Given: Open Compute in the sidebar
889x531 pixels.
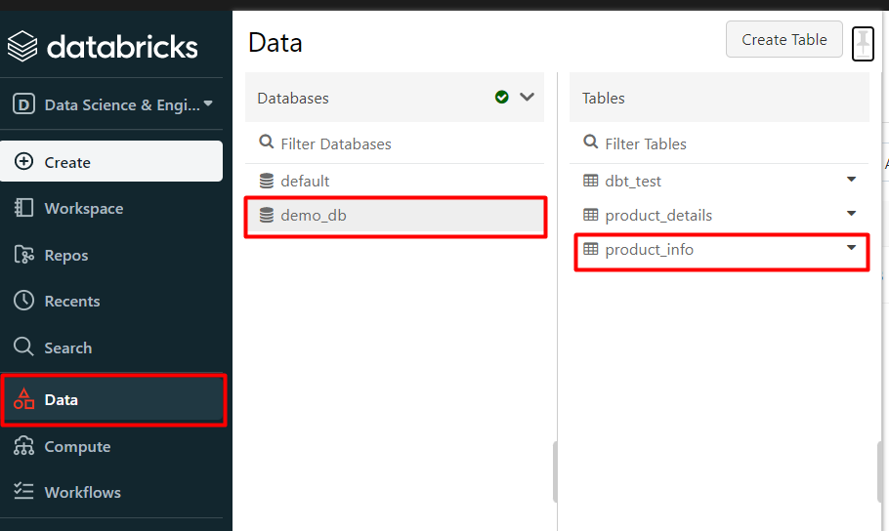Looking at the screenshot, I should 111,446.
